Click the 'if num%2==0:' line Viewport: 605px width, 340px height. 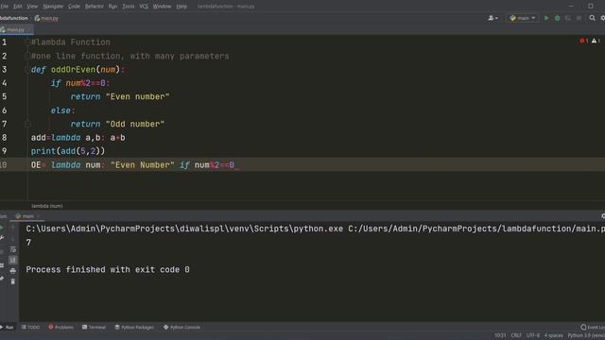[80, 83]
